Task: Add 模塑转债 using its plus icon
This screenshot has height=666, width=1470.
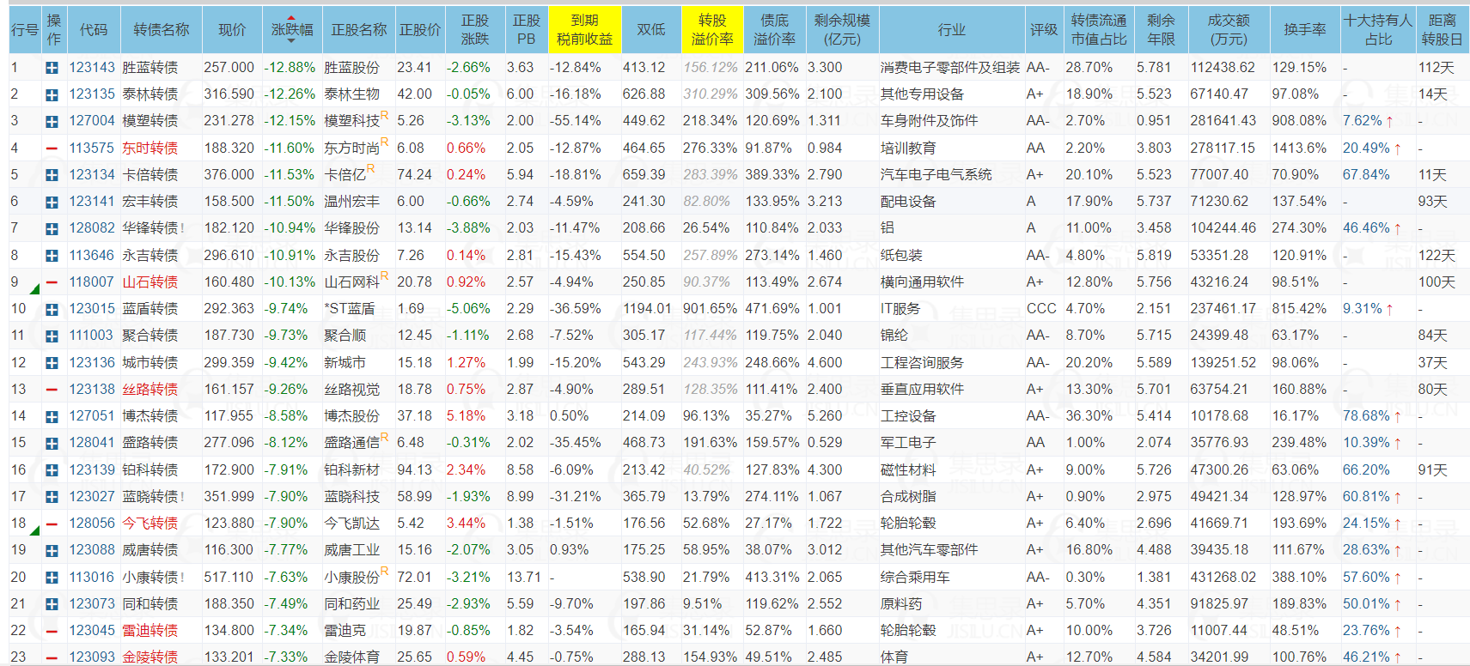Action: (52, 122)
